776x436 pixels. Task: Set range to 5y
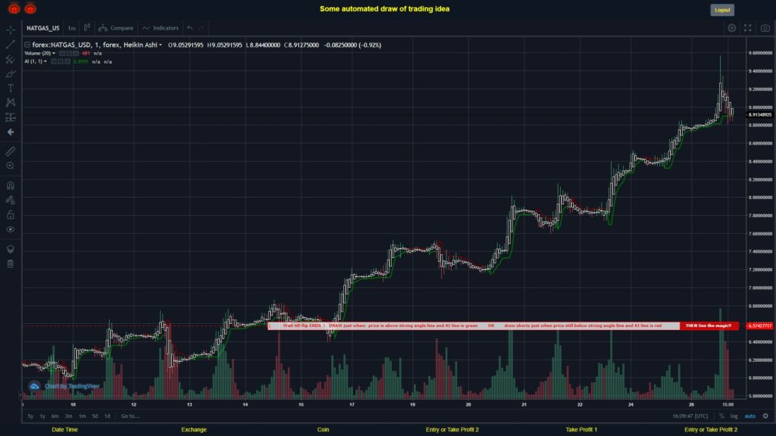[30, 416]
